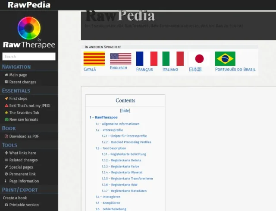Open Eek! That's not my JPEG!
The height and width of the screenshot is (211, 276).
30,105
